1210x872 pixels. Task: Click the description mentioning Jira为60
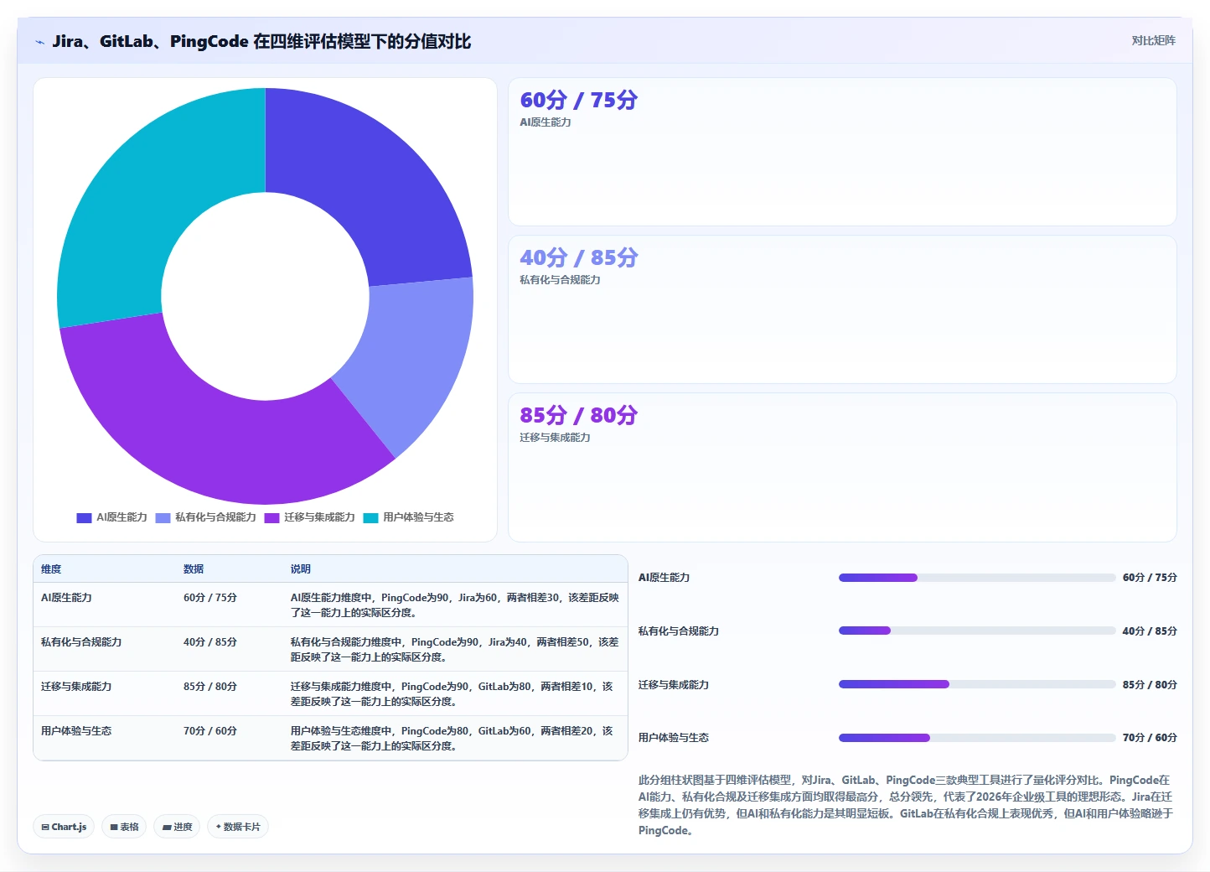coord(455,605)
